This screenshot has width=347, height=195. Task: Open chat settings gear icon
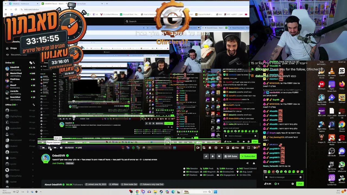[x=293, y=184]
